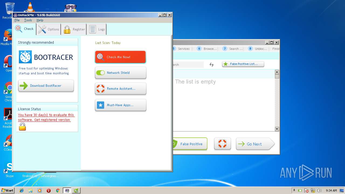Click scrollbar down arrow in background window
The width and height of the screenshot is (345, 194).
coord(277,129)
